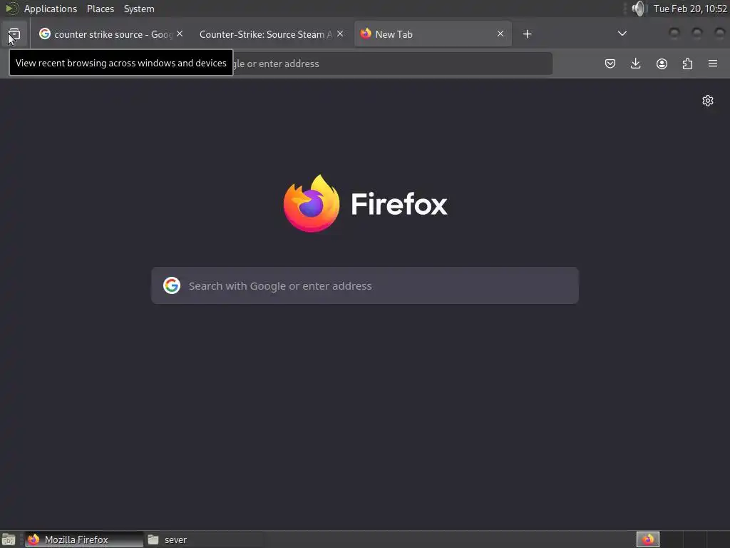The height and width of the screenshot is (548, 730).
Task: Expand the list all tabs chevron
Action: [622, 34]
